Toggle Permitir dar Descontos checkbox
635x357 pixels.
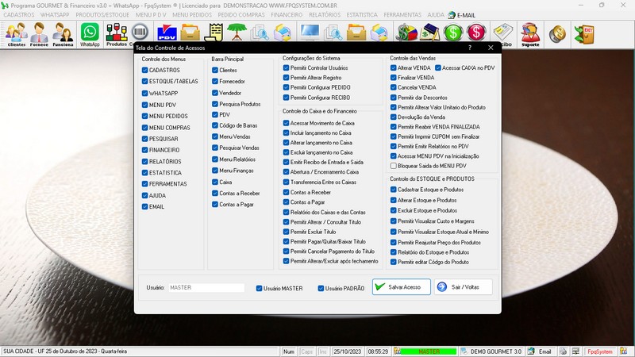393,98
